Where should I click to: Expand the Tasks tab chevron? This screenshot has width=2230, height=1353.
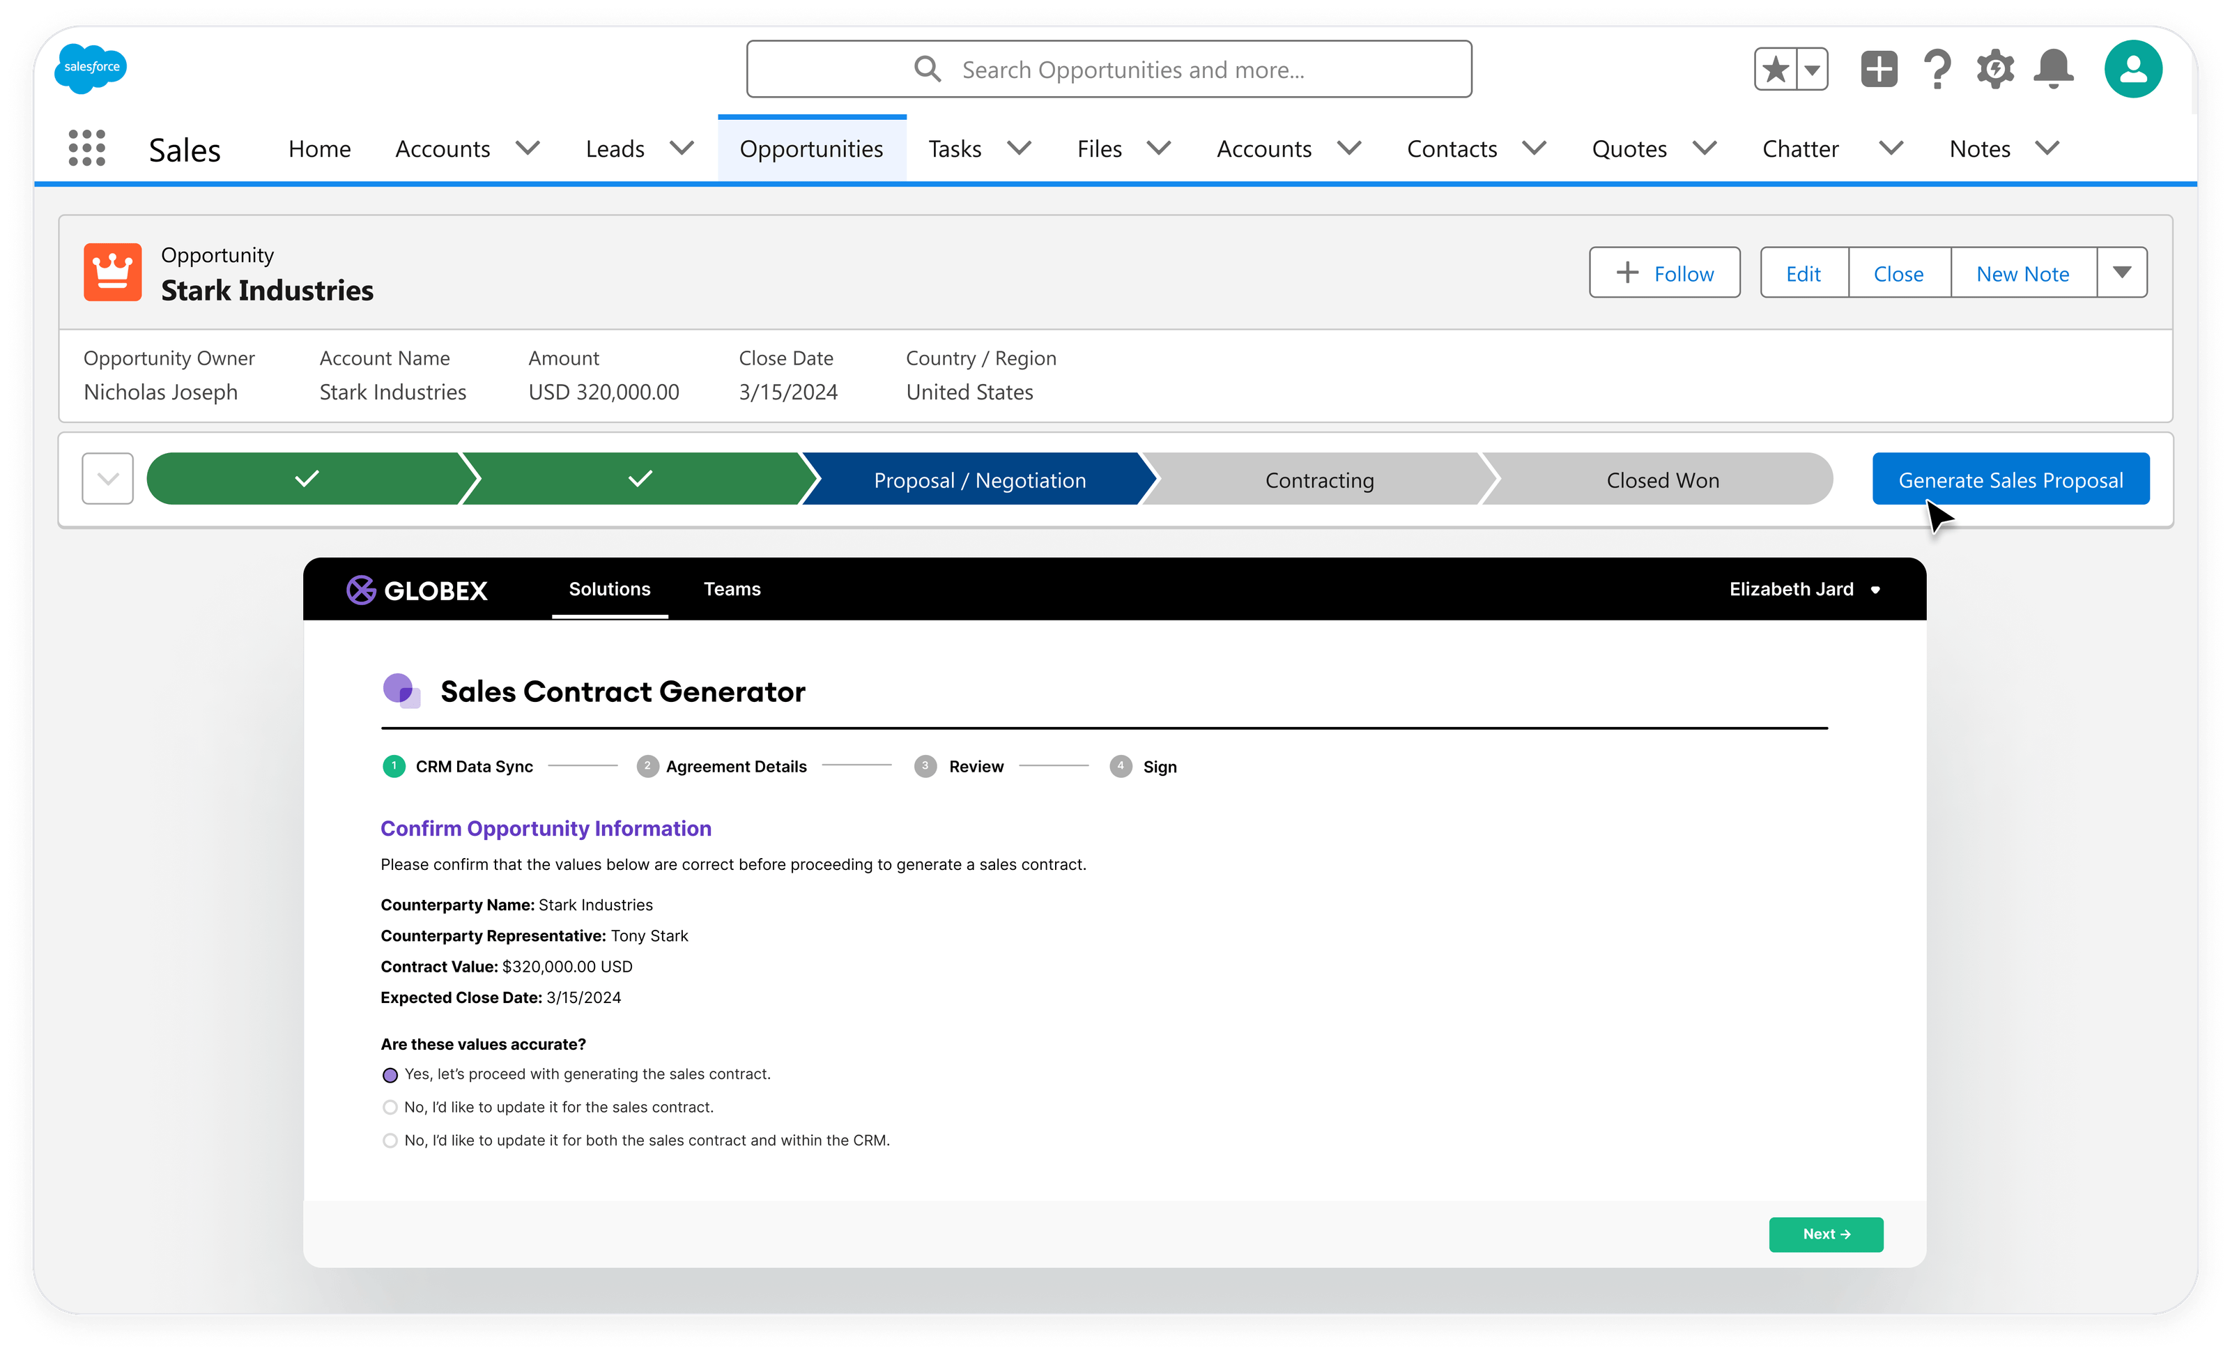coord(1019,148)
